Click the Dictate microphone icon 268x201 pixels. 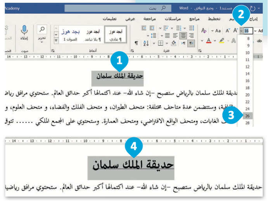[x=24, y=30]
